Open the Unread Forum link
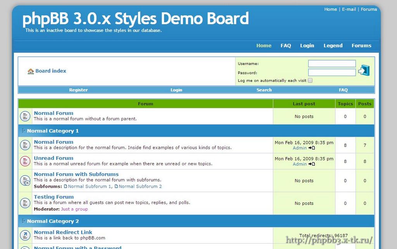Image resolution: width=397 pixels, height=249 pixels. pyautogui.click(x=54, y=158)
